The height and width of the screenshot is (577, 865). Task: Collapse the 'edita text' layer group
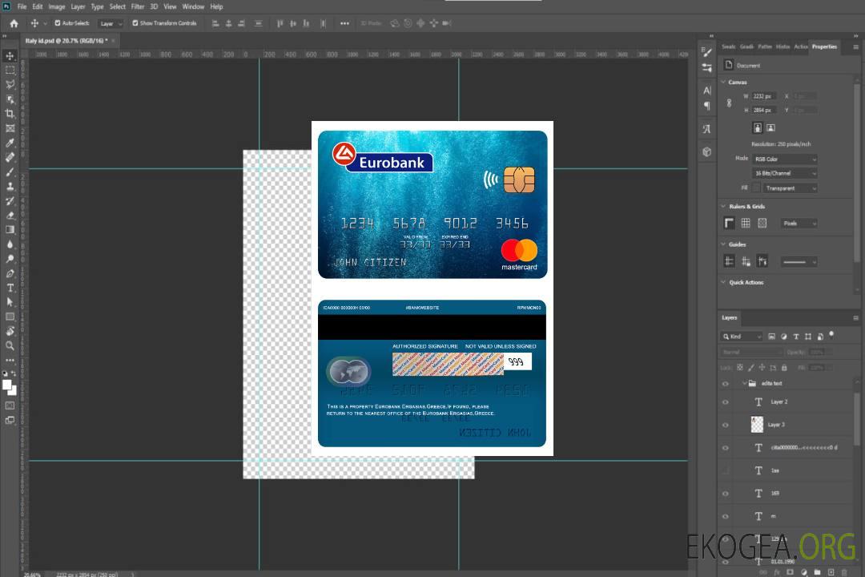coord(743,383)
